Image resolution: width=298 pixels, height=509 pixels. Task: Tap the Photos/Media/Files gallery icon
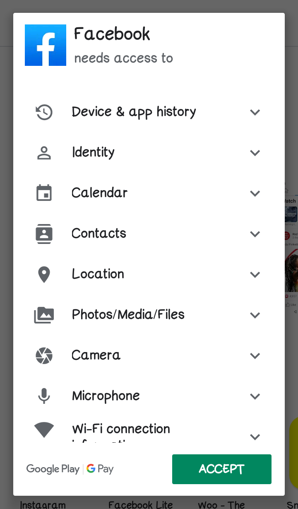[x=44, y=315]
